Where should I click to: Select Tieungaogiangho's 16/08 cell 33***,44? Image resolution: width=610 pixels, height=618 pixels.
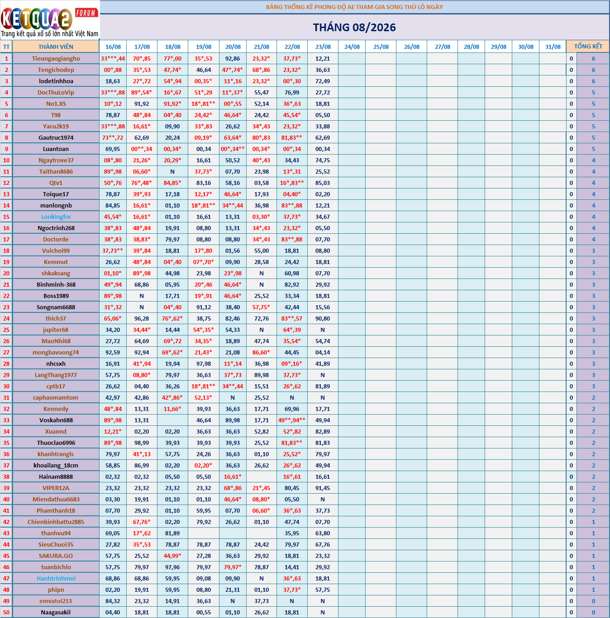pos(113,58)
